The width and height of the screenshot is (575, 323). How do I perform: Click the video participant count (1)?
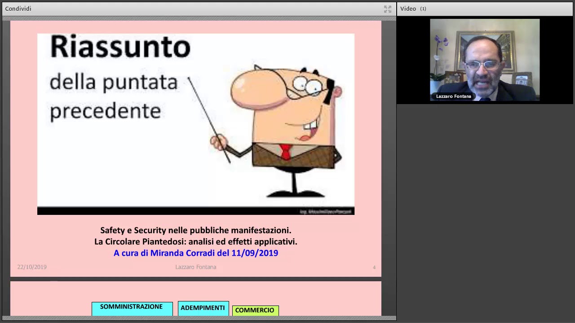pos(423,9)
